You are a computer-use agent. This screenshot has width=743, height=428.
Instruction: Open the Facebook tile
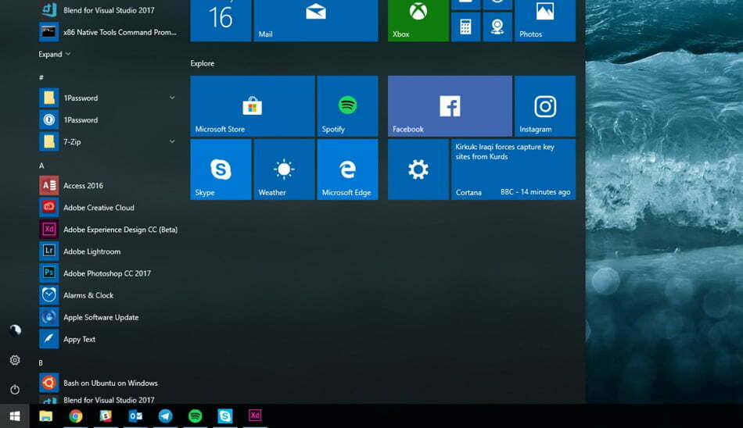click(x=450, y=106)
